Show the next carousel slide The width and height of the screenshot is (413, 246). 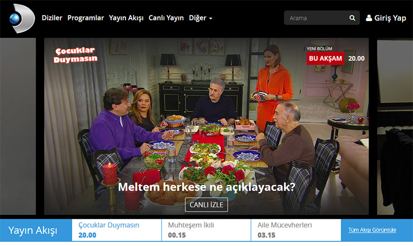coord(395,126)
